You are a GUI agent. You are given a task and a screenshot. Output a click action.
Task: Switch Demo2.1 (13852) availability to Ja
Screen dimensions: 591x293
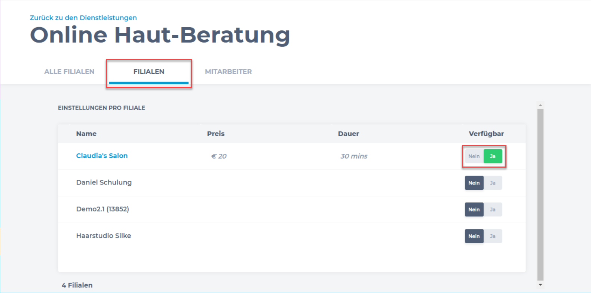pyautogui.click(x=493, y=210)
